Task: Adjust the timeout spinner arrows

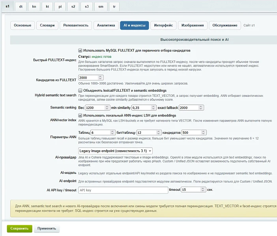Action: pyautogui.click(x=203, y=190)
